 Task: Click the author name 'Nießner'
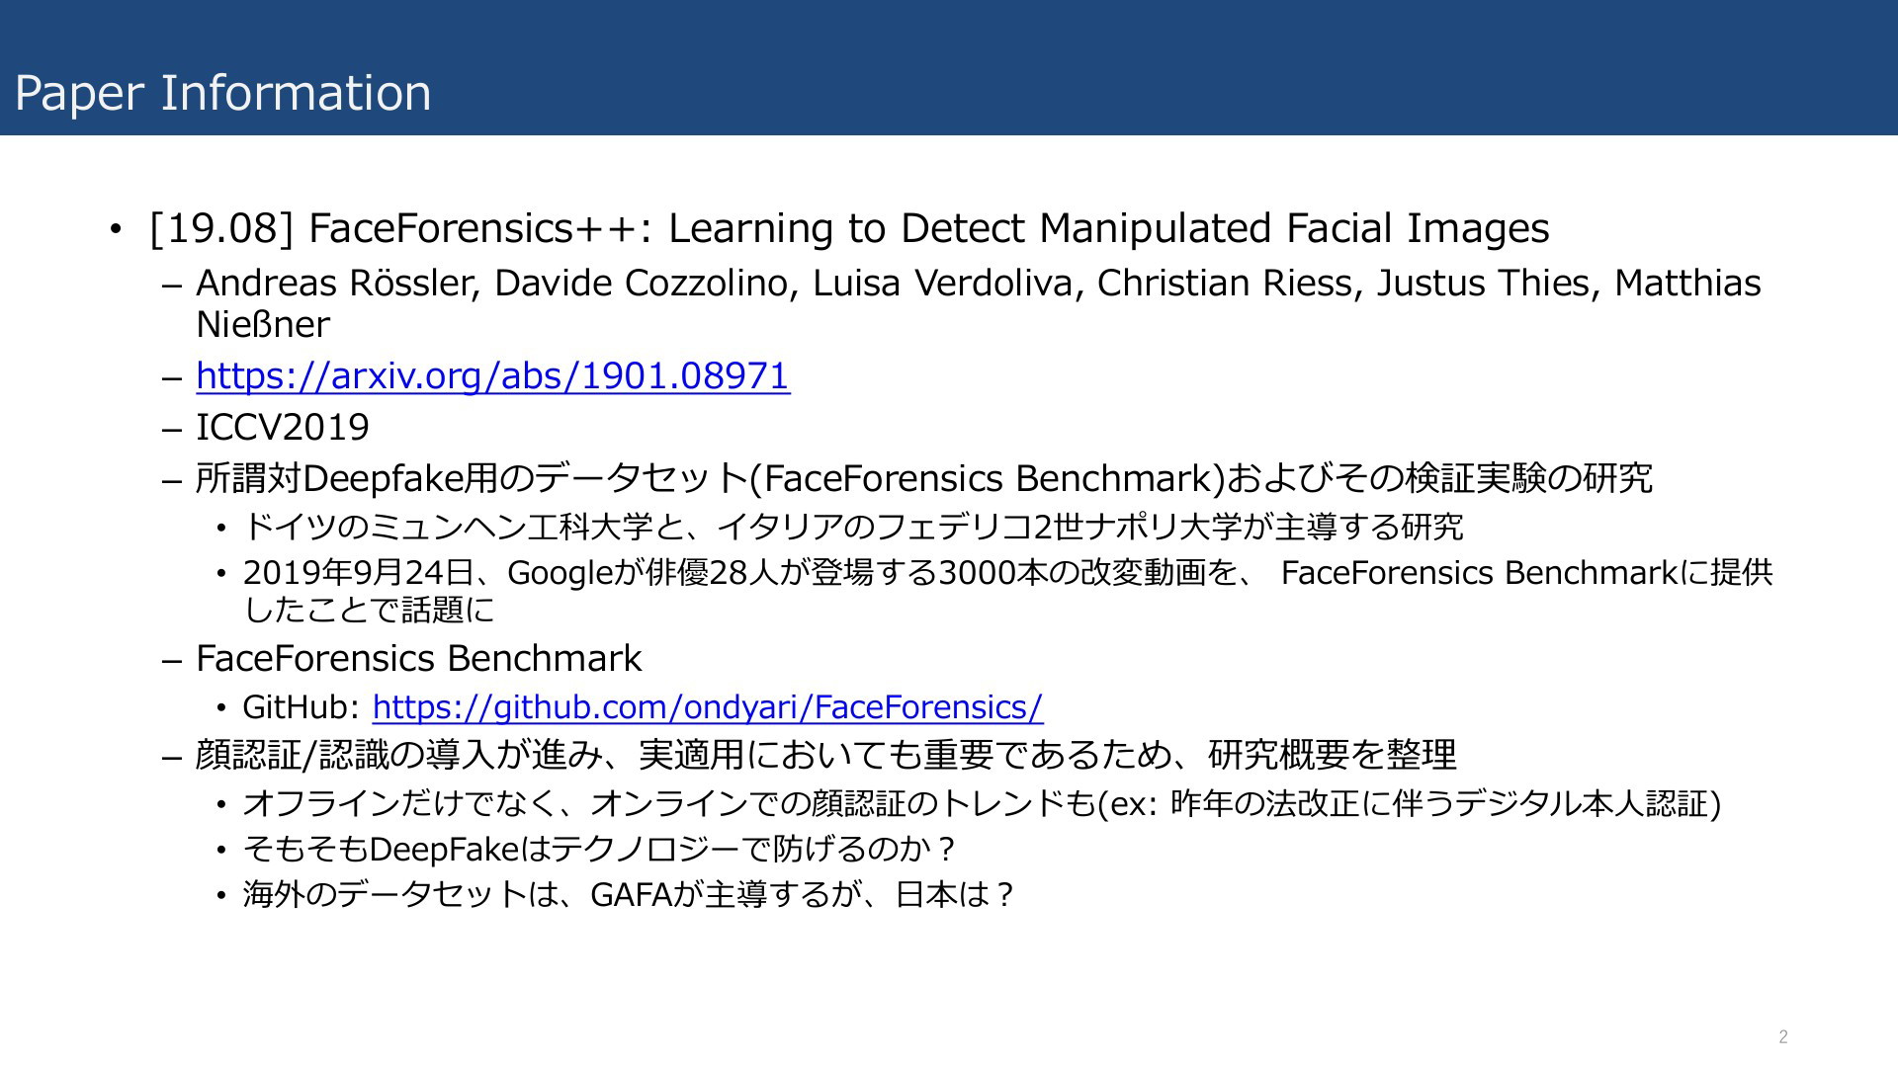pyautogui.click(x=263, y=325)
